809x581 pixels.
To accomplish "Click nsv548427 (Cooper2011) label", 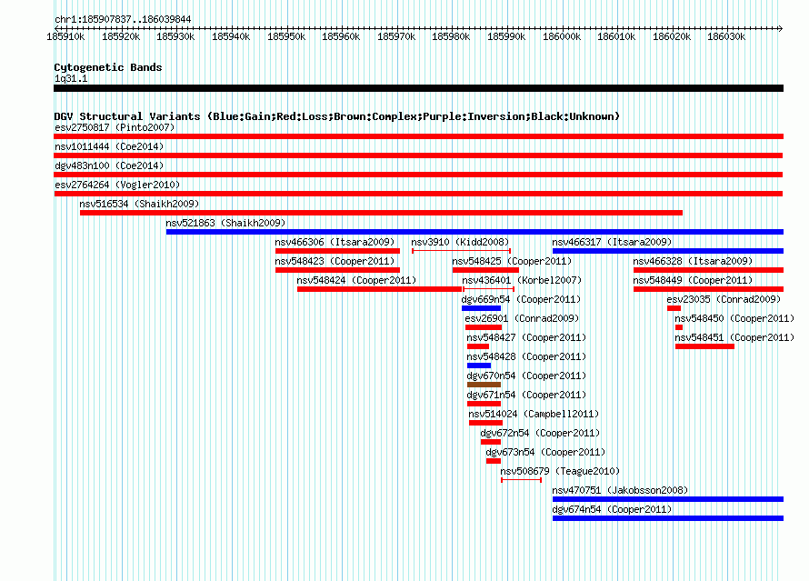I will [526, 337].
